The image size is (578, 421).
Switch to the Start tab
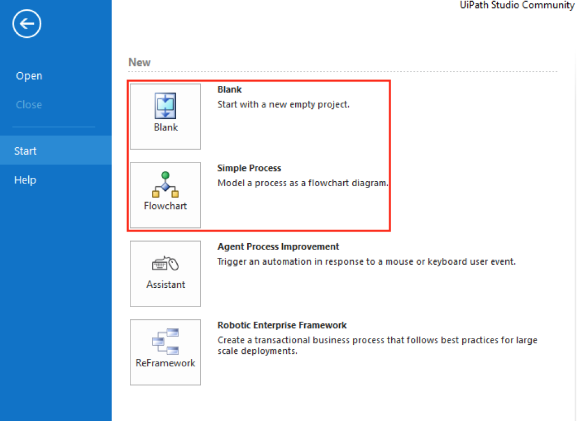[x=25, y=151]
